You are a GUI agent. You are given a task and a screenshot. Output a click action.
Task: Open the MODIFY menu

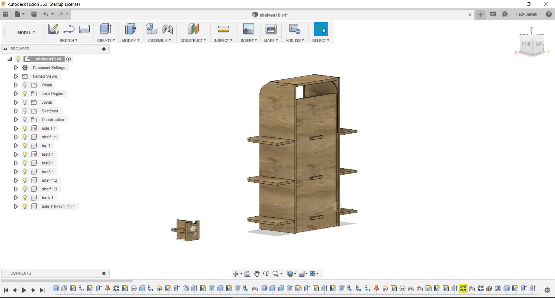(131, 40)
